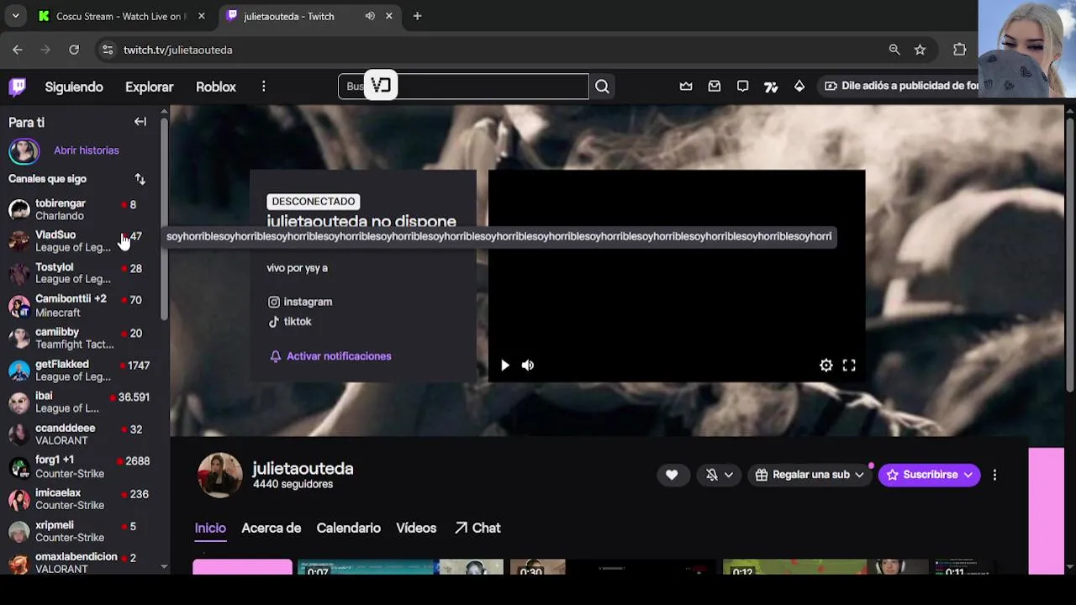Select the Acerca de tab
Viewport: 1076px width, 605px height.
pyautogui.click(x=271, y=528)
